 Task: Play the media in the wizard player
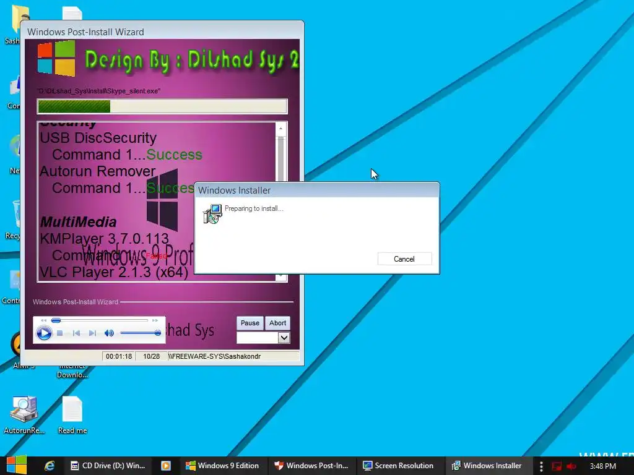(x=44, y=333)
